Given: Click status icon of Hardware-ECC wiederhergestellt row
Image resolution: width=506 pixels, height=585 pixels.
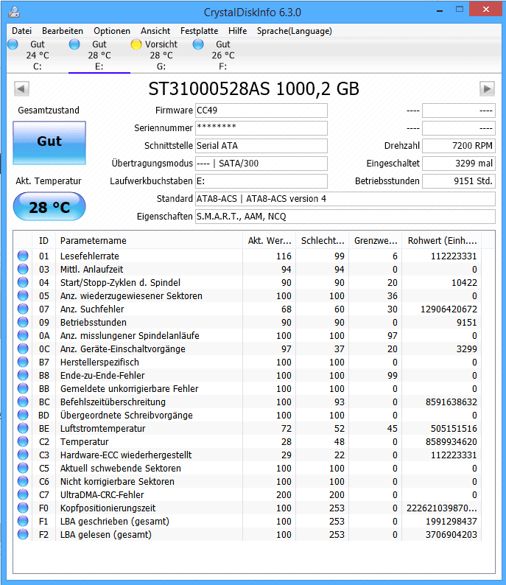Looking at the screenshot, I should pos(23,455).
